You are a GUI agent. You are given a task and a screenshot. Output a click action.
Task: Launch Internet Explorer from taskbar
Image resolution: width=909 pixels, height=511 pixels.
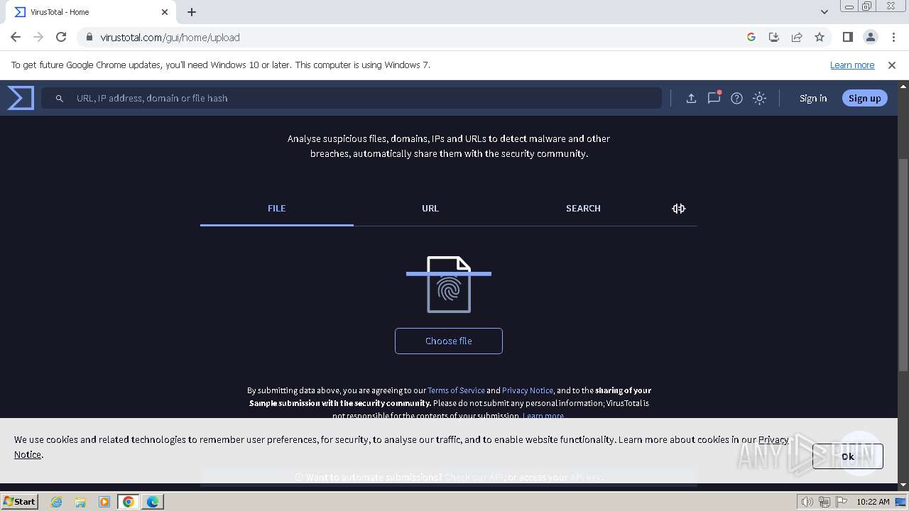pos(57,502)
